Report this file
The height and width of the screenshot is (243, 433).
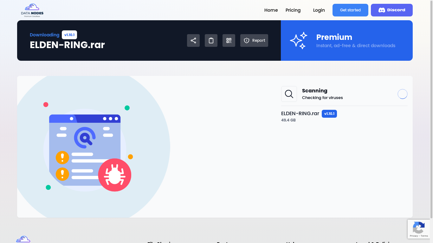pos(254,40)
